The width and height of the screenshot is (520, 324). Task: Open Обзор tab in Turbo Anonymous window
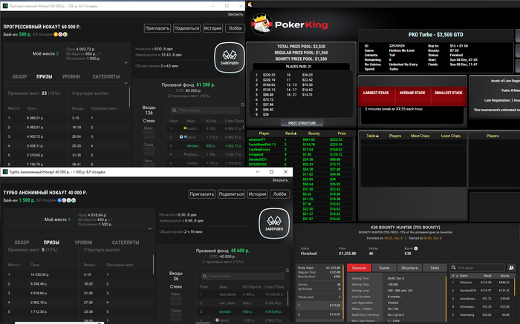tap(22, 242)
